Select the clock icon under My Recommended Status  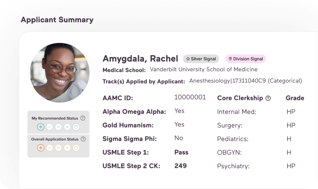tap(76, 127)
